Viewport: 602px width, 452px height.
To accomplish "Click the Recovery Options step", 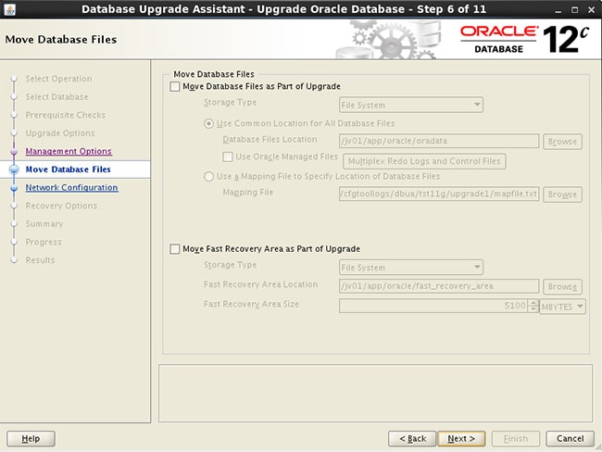I will point(61,206).
